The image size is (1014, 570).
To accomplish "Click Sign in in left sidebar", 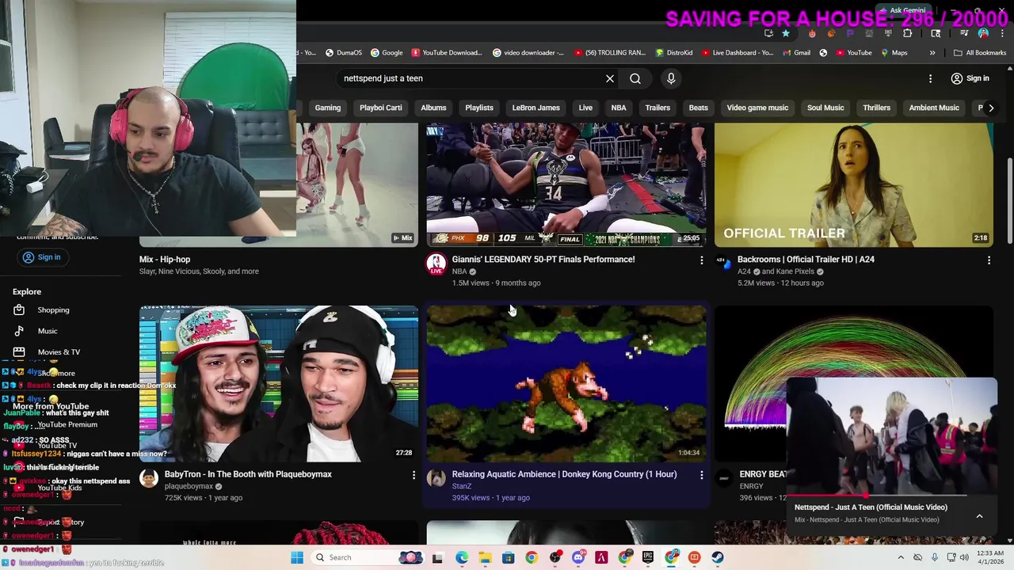I will 41,257.
